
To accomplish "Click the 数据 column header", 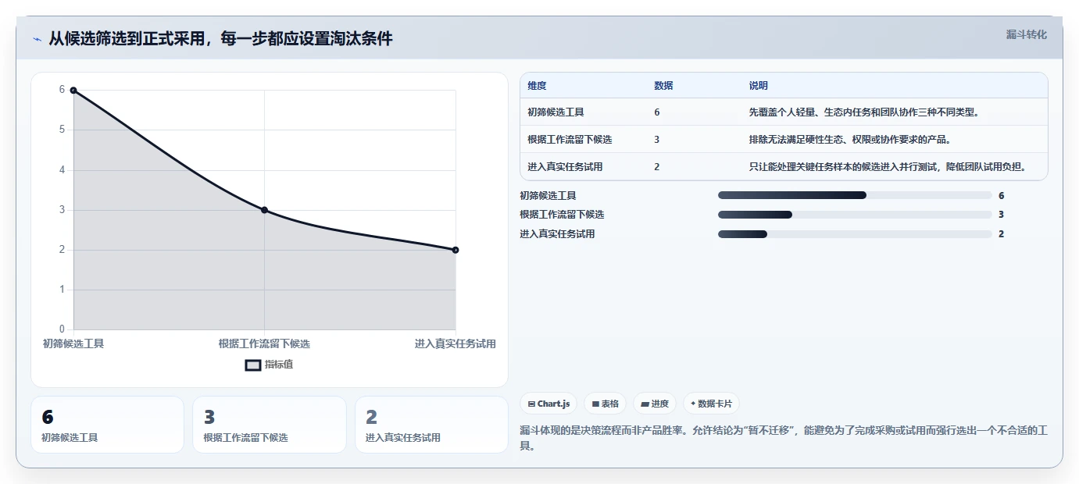I will (663, 86).
